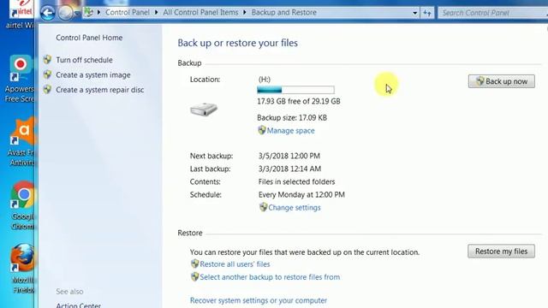The height and width of the screenshot is (308, 548).
Task: Refresh the Backup and Restore page
Action: point(427,13)
